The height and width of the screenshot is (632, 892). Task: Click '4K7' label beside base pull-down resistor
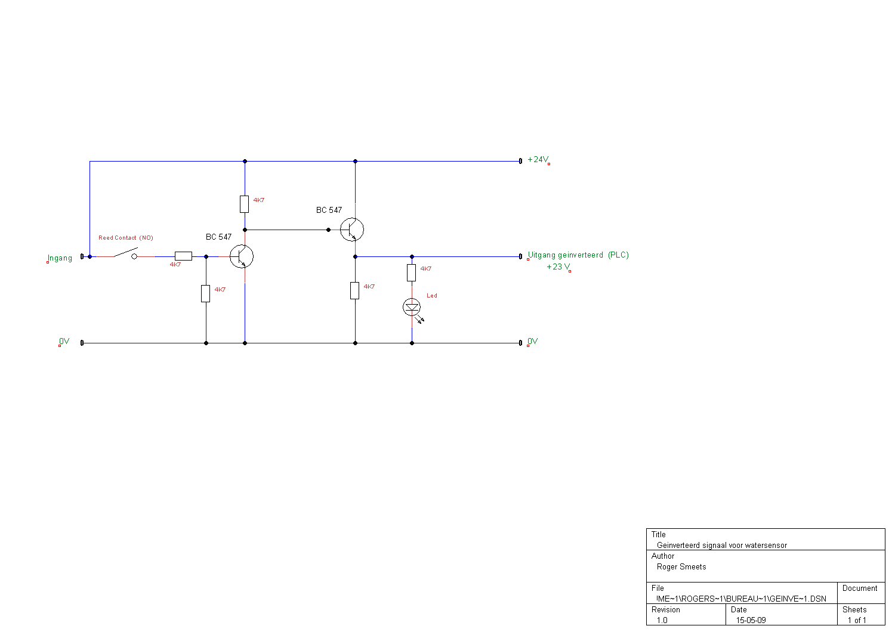tap(220, 290)
